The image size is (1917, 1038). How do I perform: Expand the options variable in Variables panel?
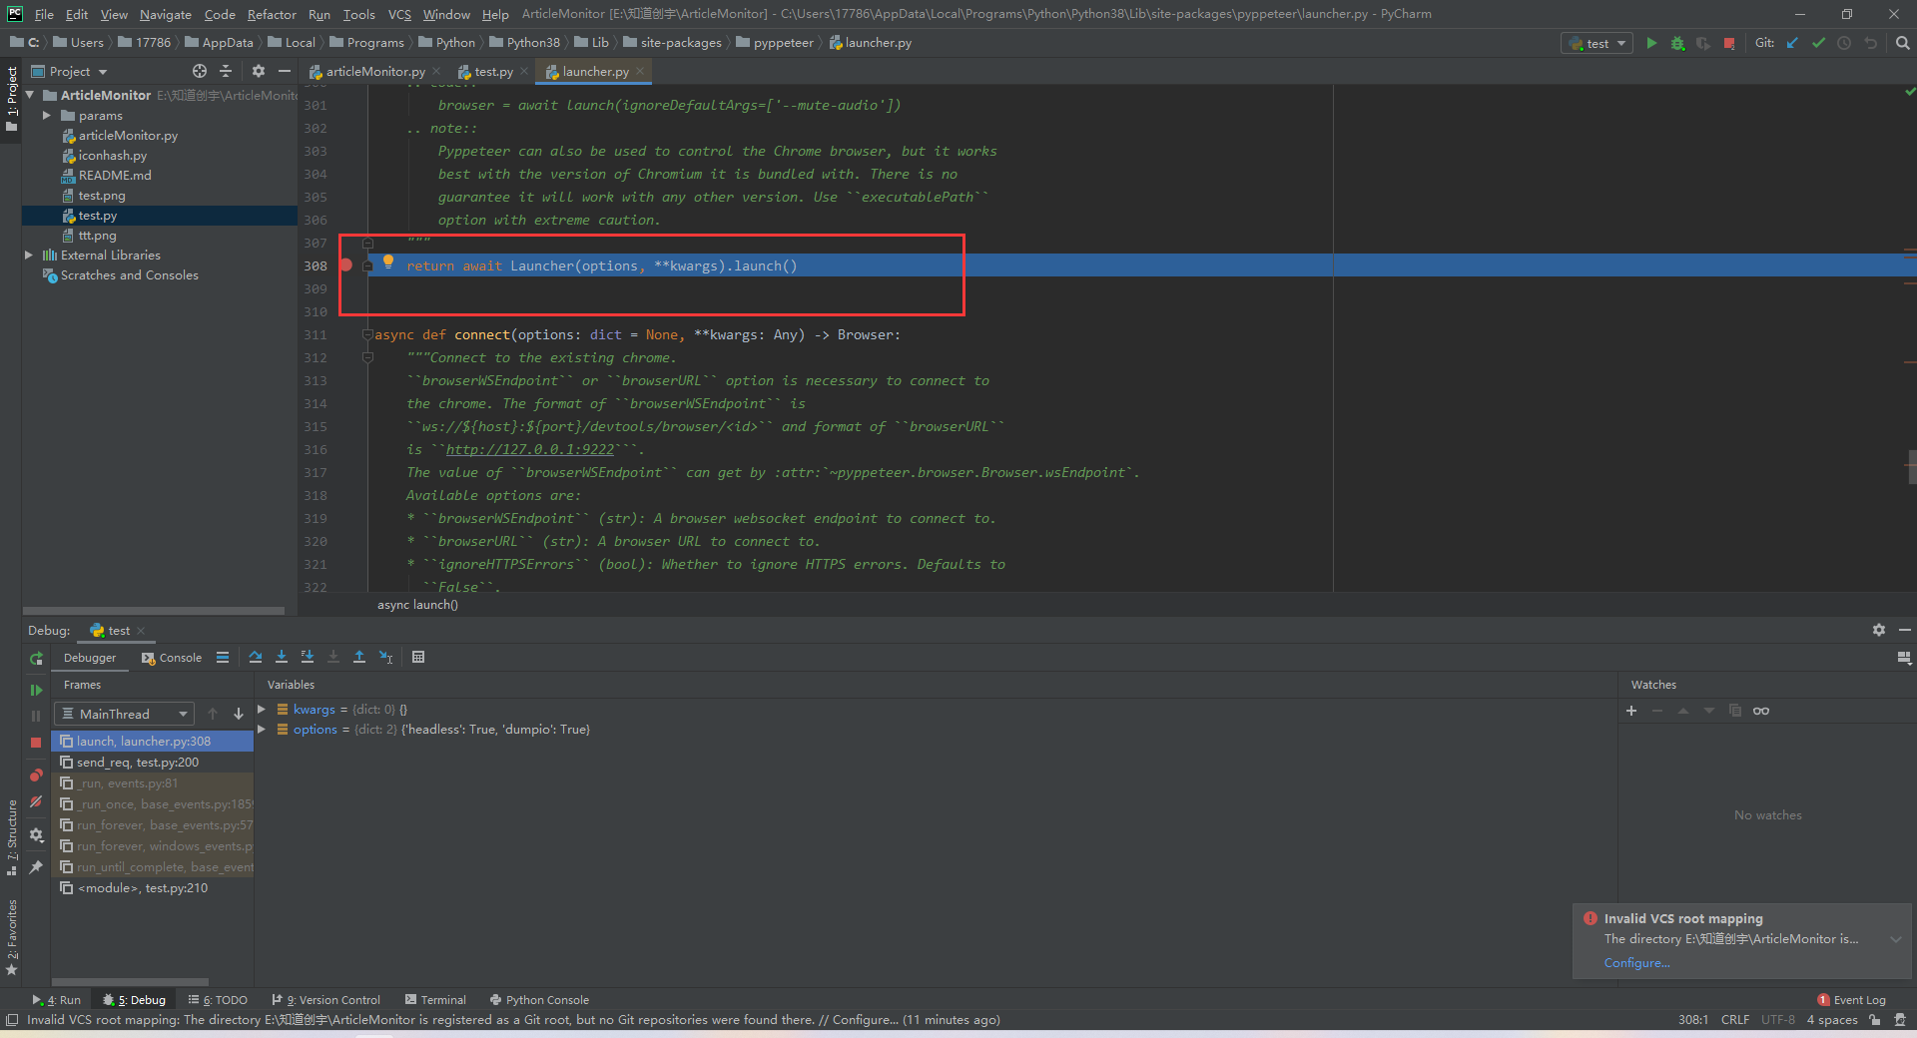click(262, 730)
